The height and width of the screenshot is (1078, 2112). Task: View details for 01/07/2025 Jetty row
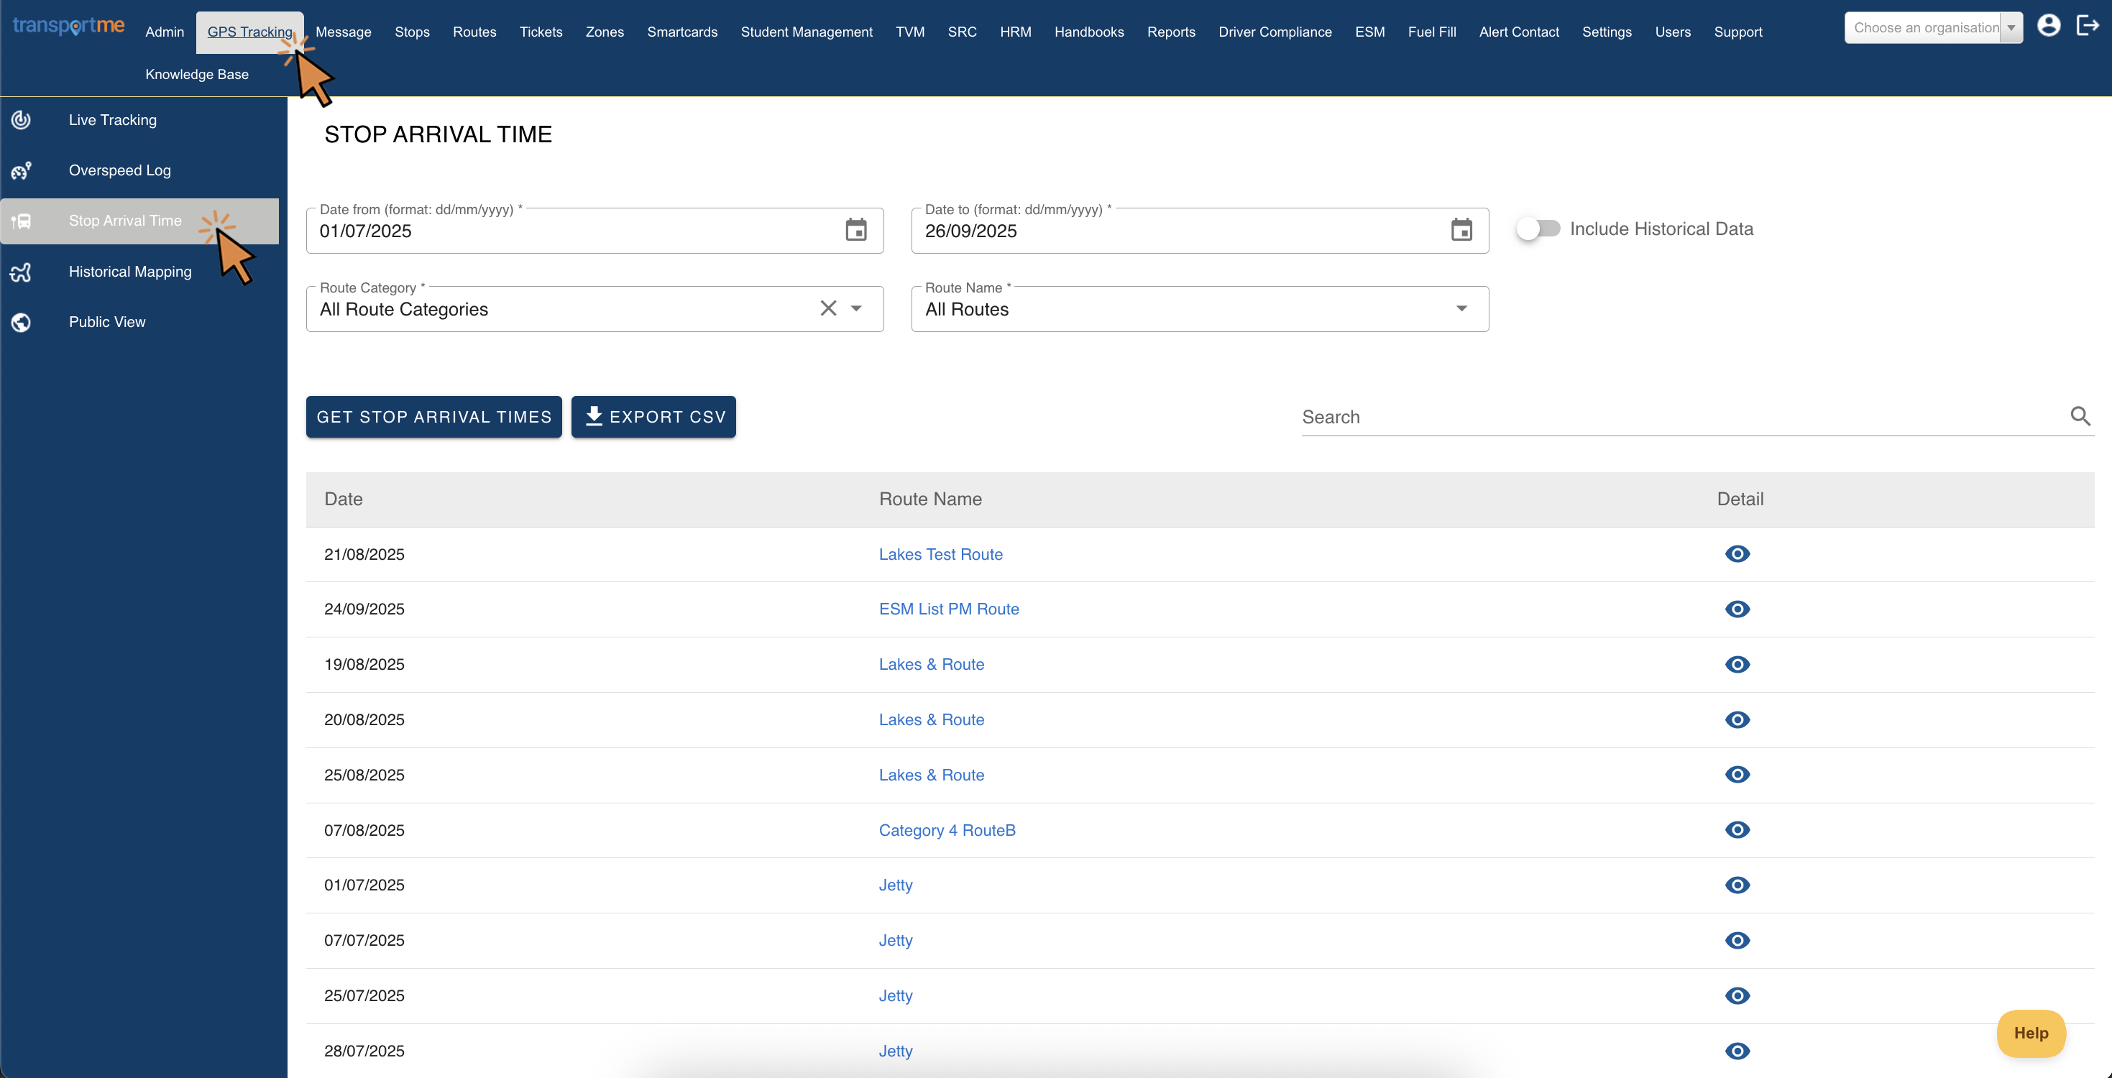[1737, 885]
